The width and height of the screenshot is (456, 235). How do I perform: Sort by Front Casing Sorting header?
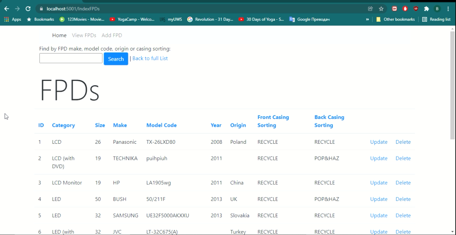pyautogui.click(x=273, y=121)
